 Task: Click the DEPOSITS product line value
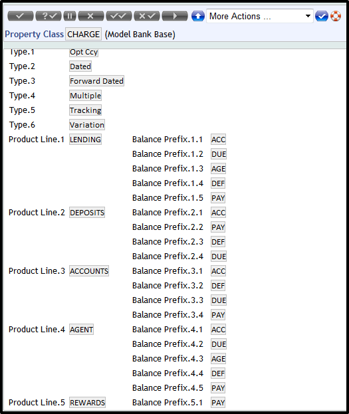click(87, 213)
